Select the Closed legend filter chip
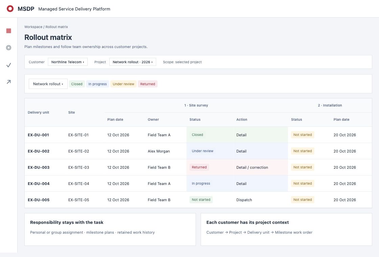This screenshot has height=257, width=379. point(77,84)
